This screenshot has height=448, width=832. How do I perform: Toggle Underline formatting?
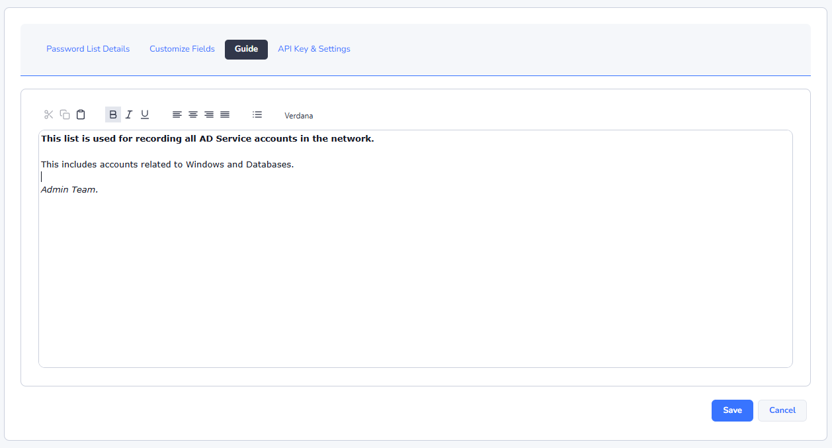[145, 114]
